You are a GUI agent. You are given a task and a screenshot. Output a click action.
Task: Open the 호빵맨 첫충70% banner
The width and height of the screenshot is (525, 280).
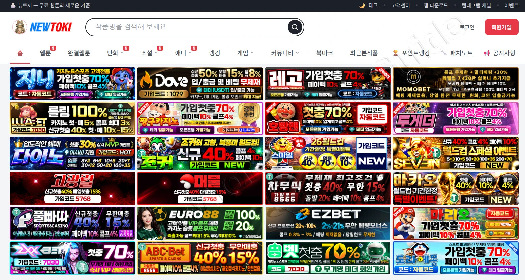click(x=328, y=119)
